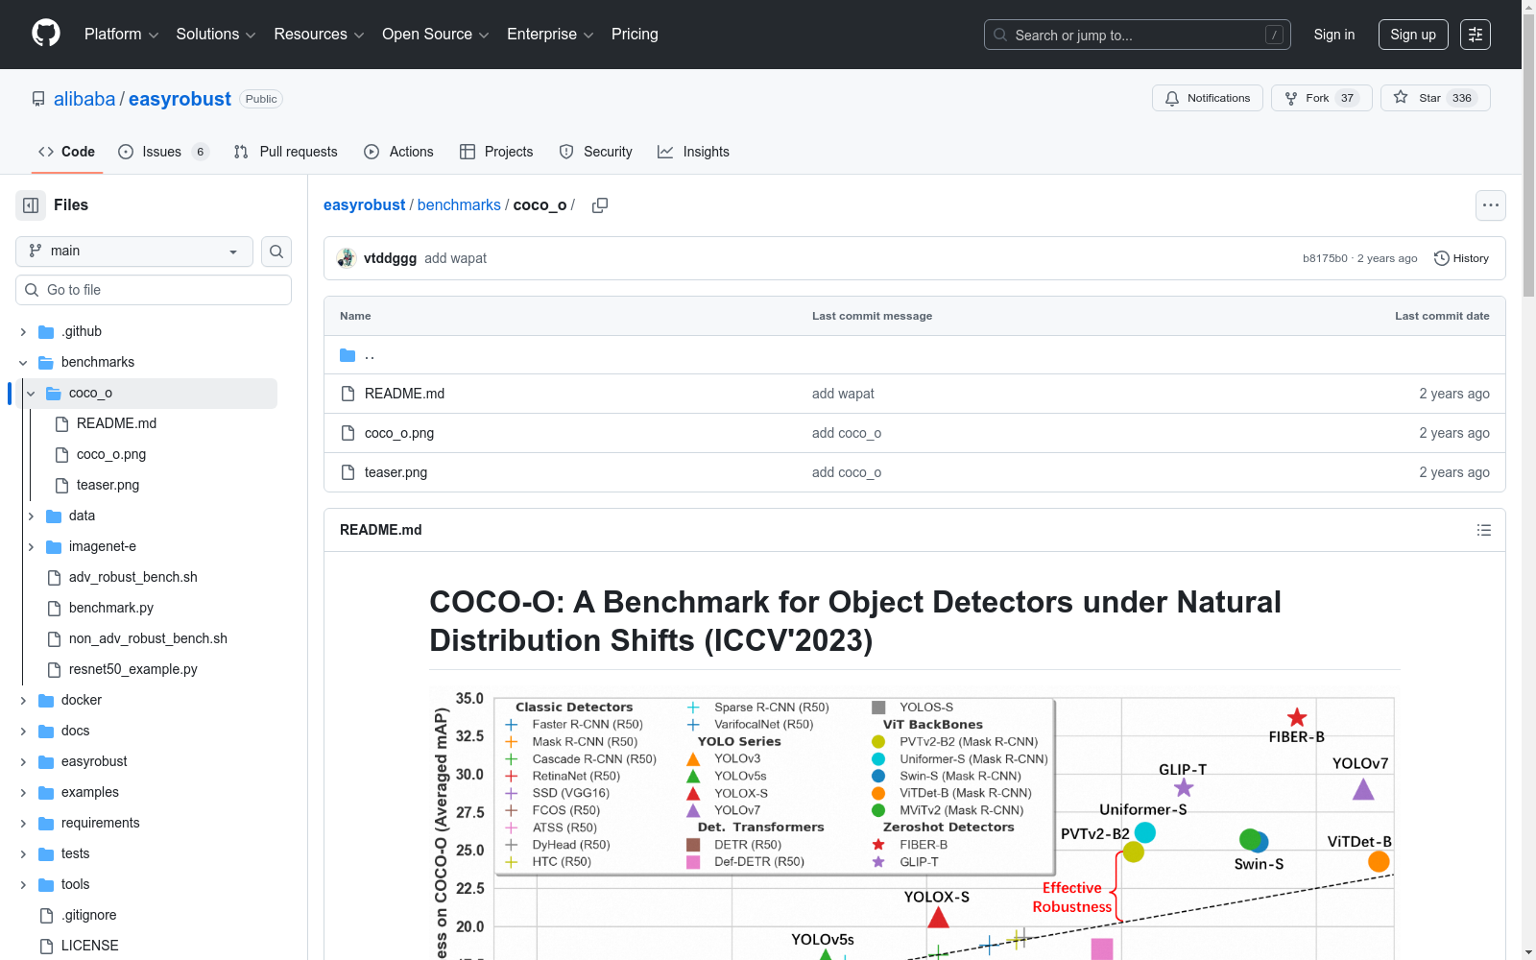The height and width of the screenshot is (960, 1536).
Task: Open README.md in the file table
Action: 404,394
